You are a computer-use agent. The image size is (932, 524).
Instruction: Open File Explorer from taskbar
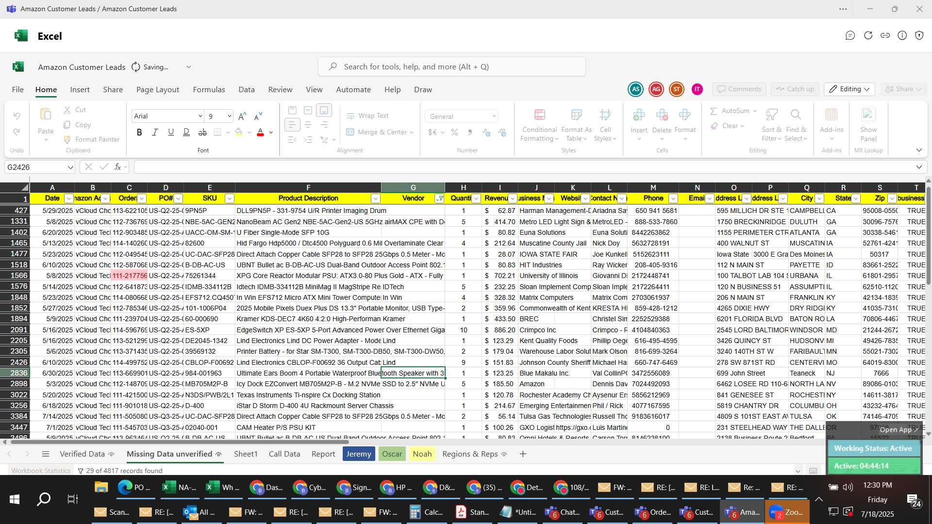click(x=101, y=487)
